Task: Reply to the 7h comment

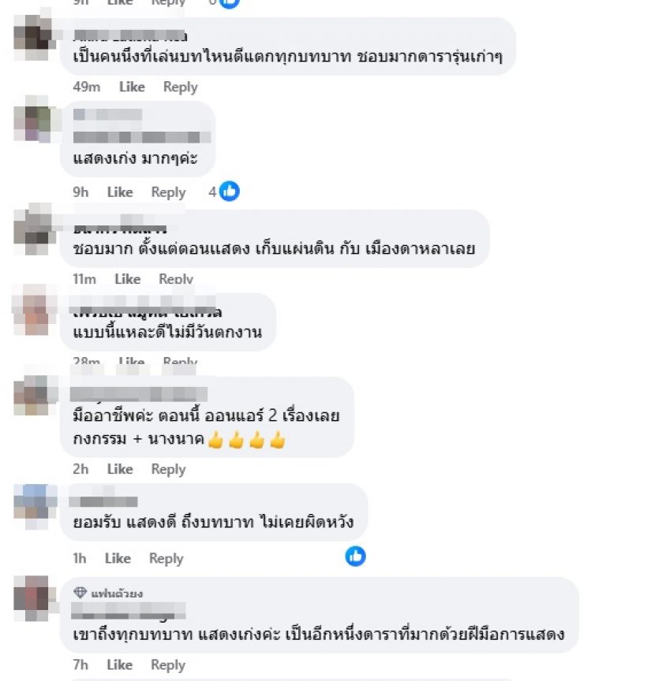Action: click(167, 665)
